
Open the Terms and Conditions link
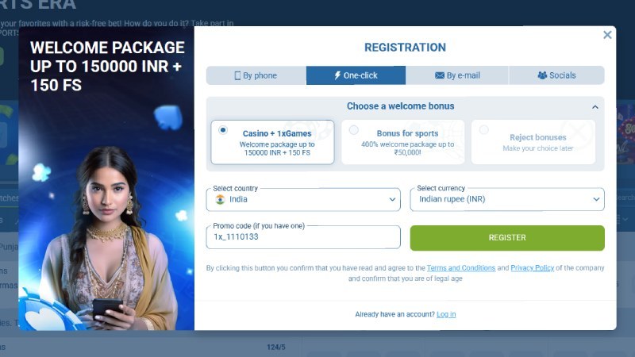tap(461, 268)
